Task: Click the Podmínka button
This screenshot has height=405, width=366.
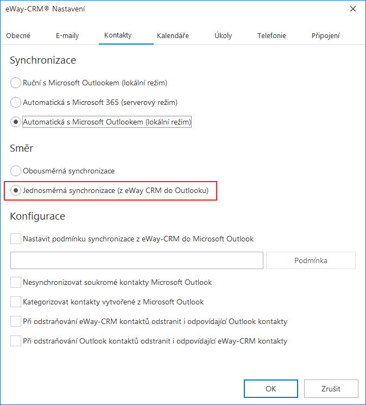Action: click(x=311, y=260)
